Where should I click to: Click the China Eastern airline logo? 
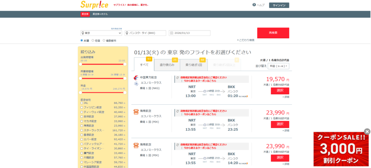point(136,77)
